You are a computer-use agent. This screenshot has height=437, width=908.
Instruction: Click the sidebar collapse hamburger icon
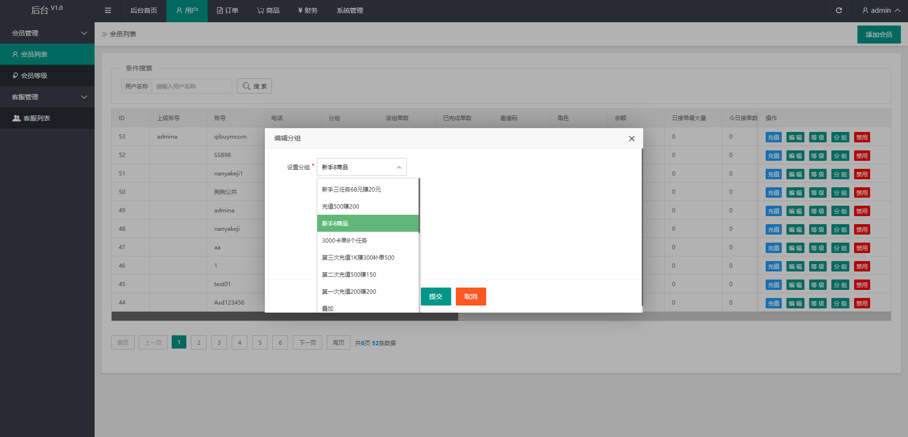coord(108,10)
